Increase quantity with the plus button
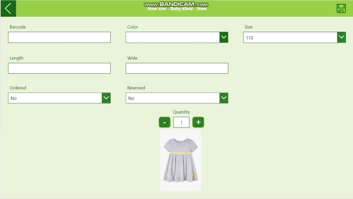The image size is (353, 199). pos(198,122)
